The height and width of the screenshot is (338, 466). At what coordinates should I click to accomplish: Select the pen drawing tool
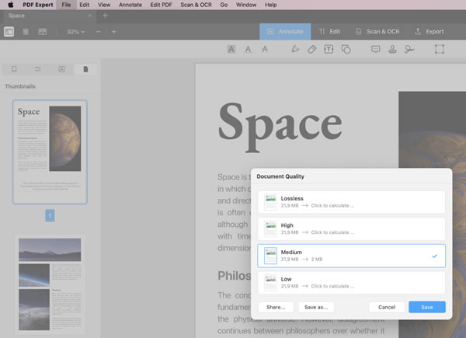point(295,49)
